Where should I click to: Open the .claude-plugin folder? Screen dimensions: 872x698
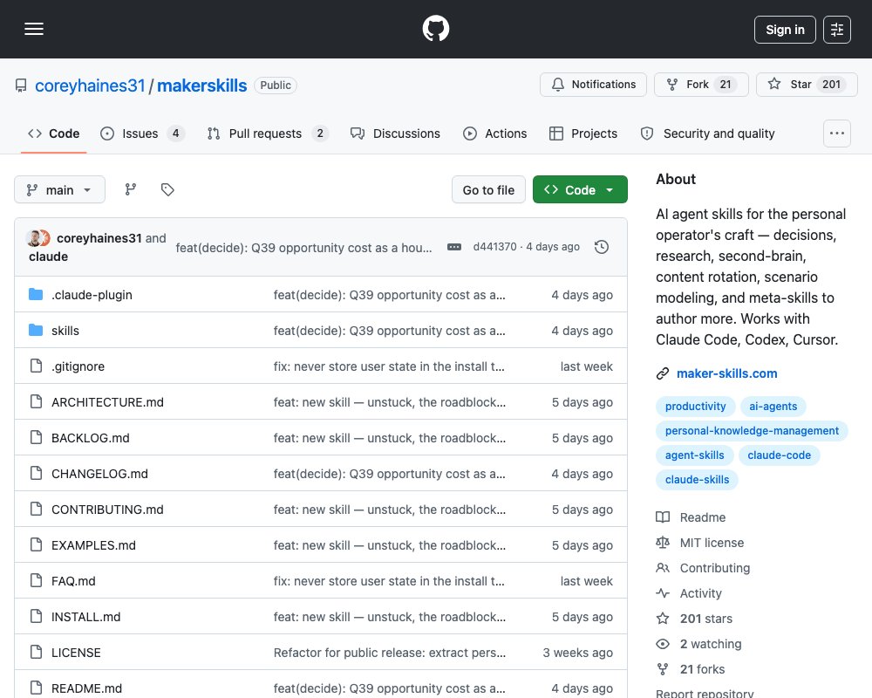pyautogui.click(x=92, y=295)
